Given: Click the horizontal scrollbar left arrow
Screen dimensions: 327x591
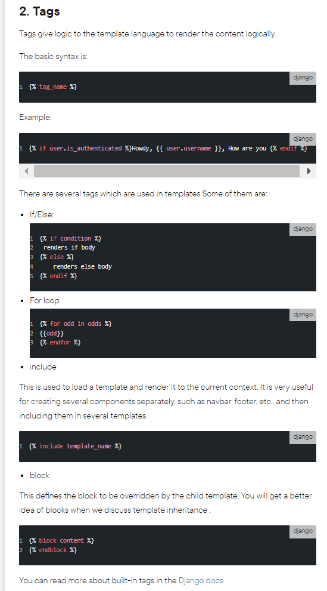Looking at the screenshot, I should click(26, 171).
